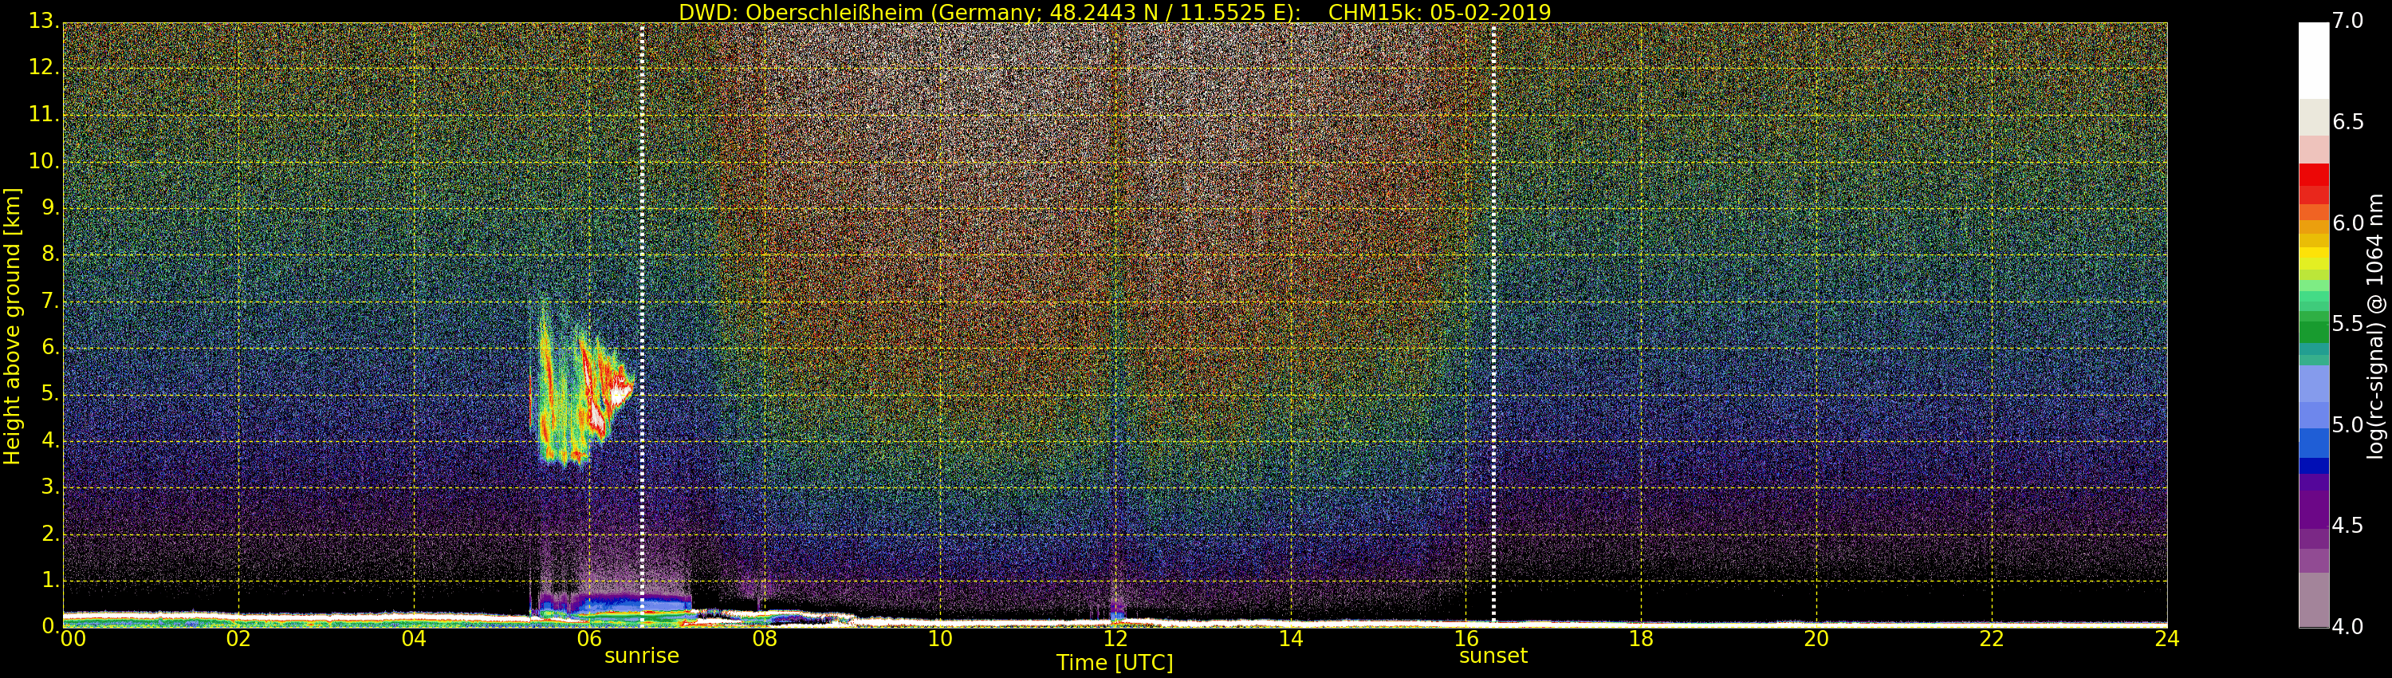
Task: Click the '24' tick on the time axis
Action: pyautogui.click(x=2167, y=639)
